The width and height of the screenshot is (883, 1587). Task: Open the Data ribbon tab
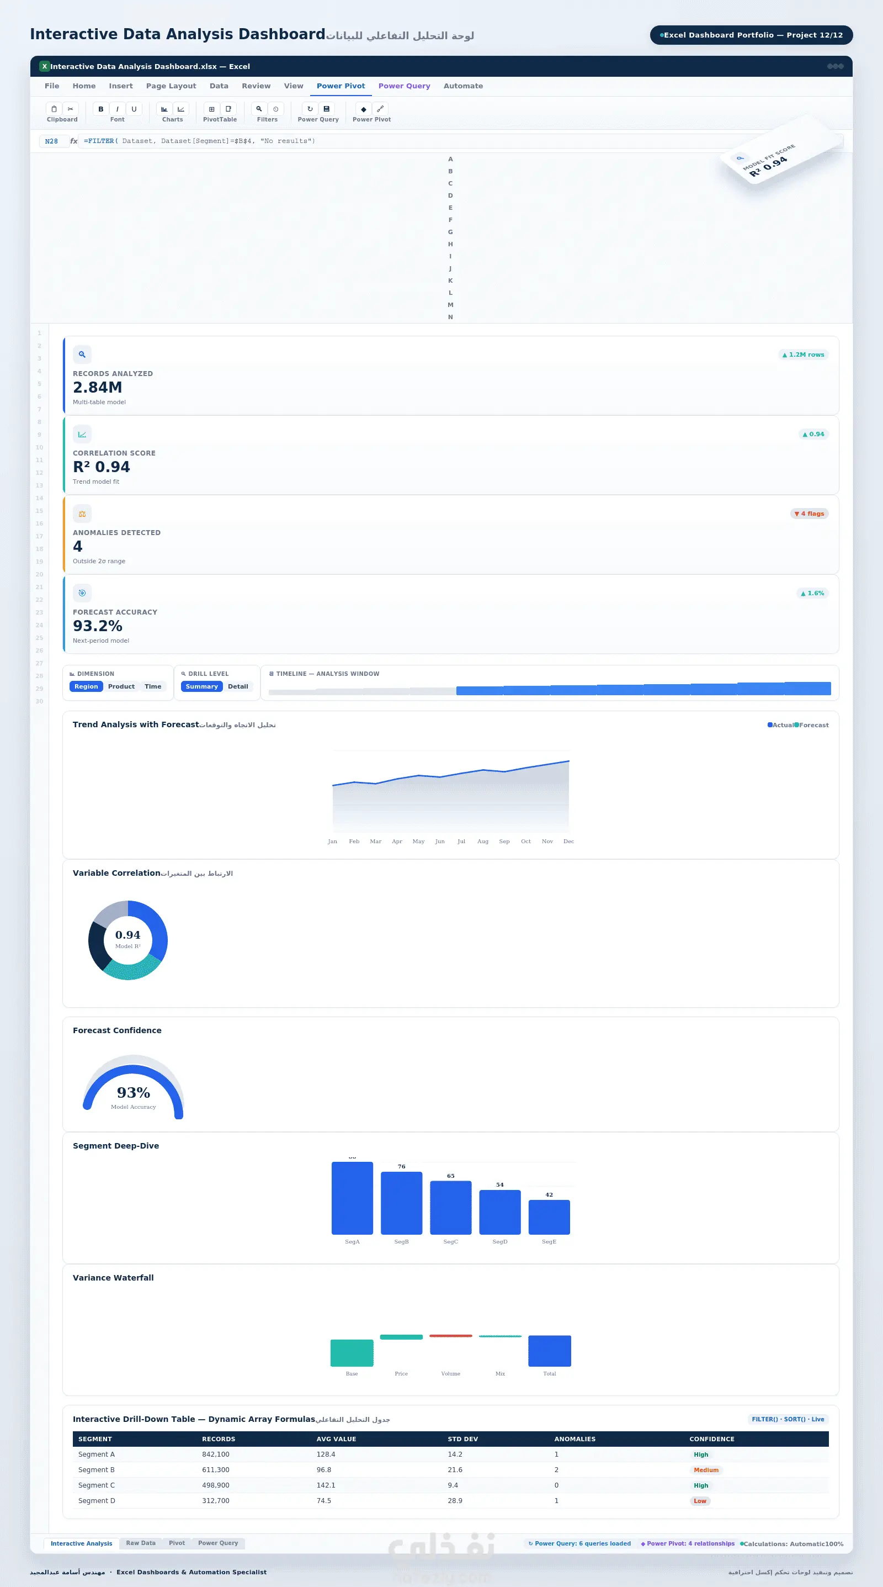[219, 86]
